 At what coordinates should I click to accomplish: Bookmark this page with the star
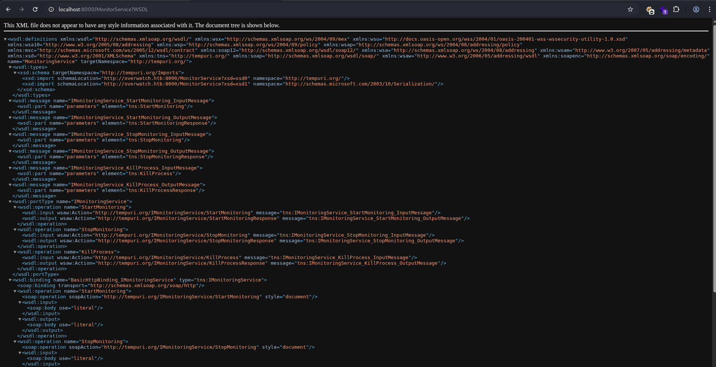[630, 9]
